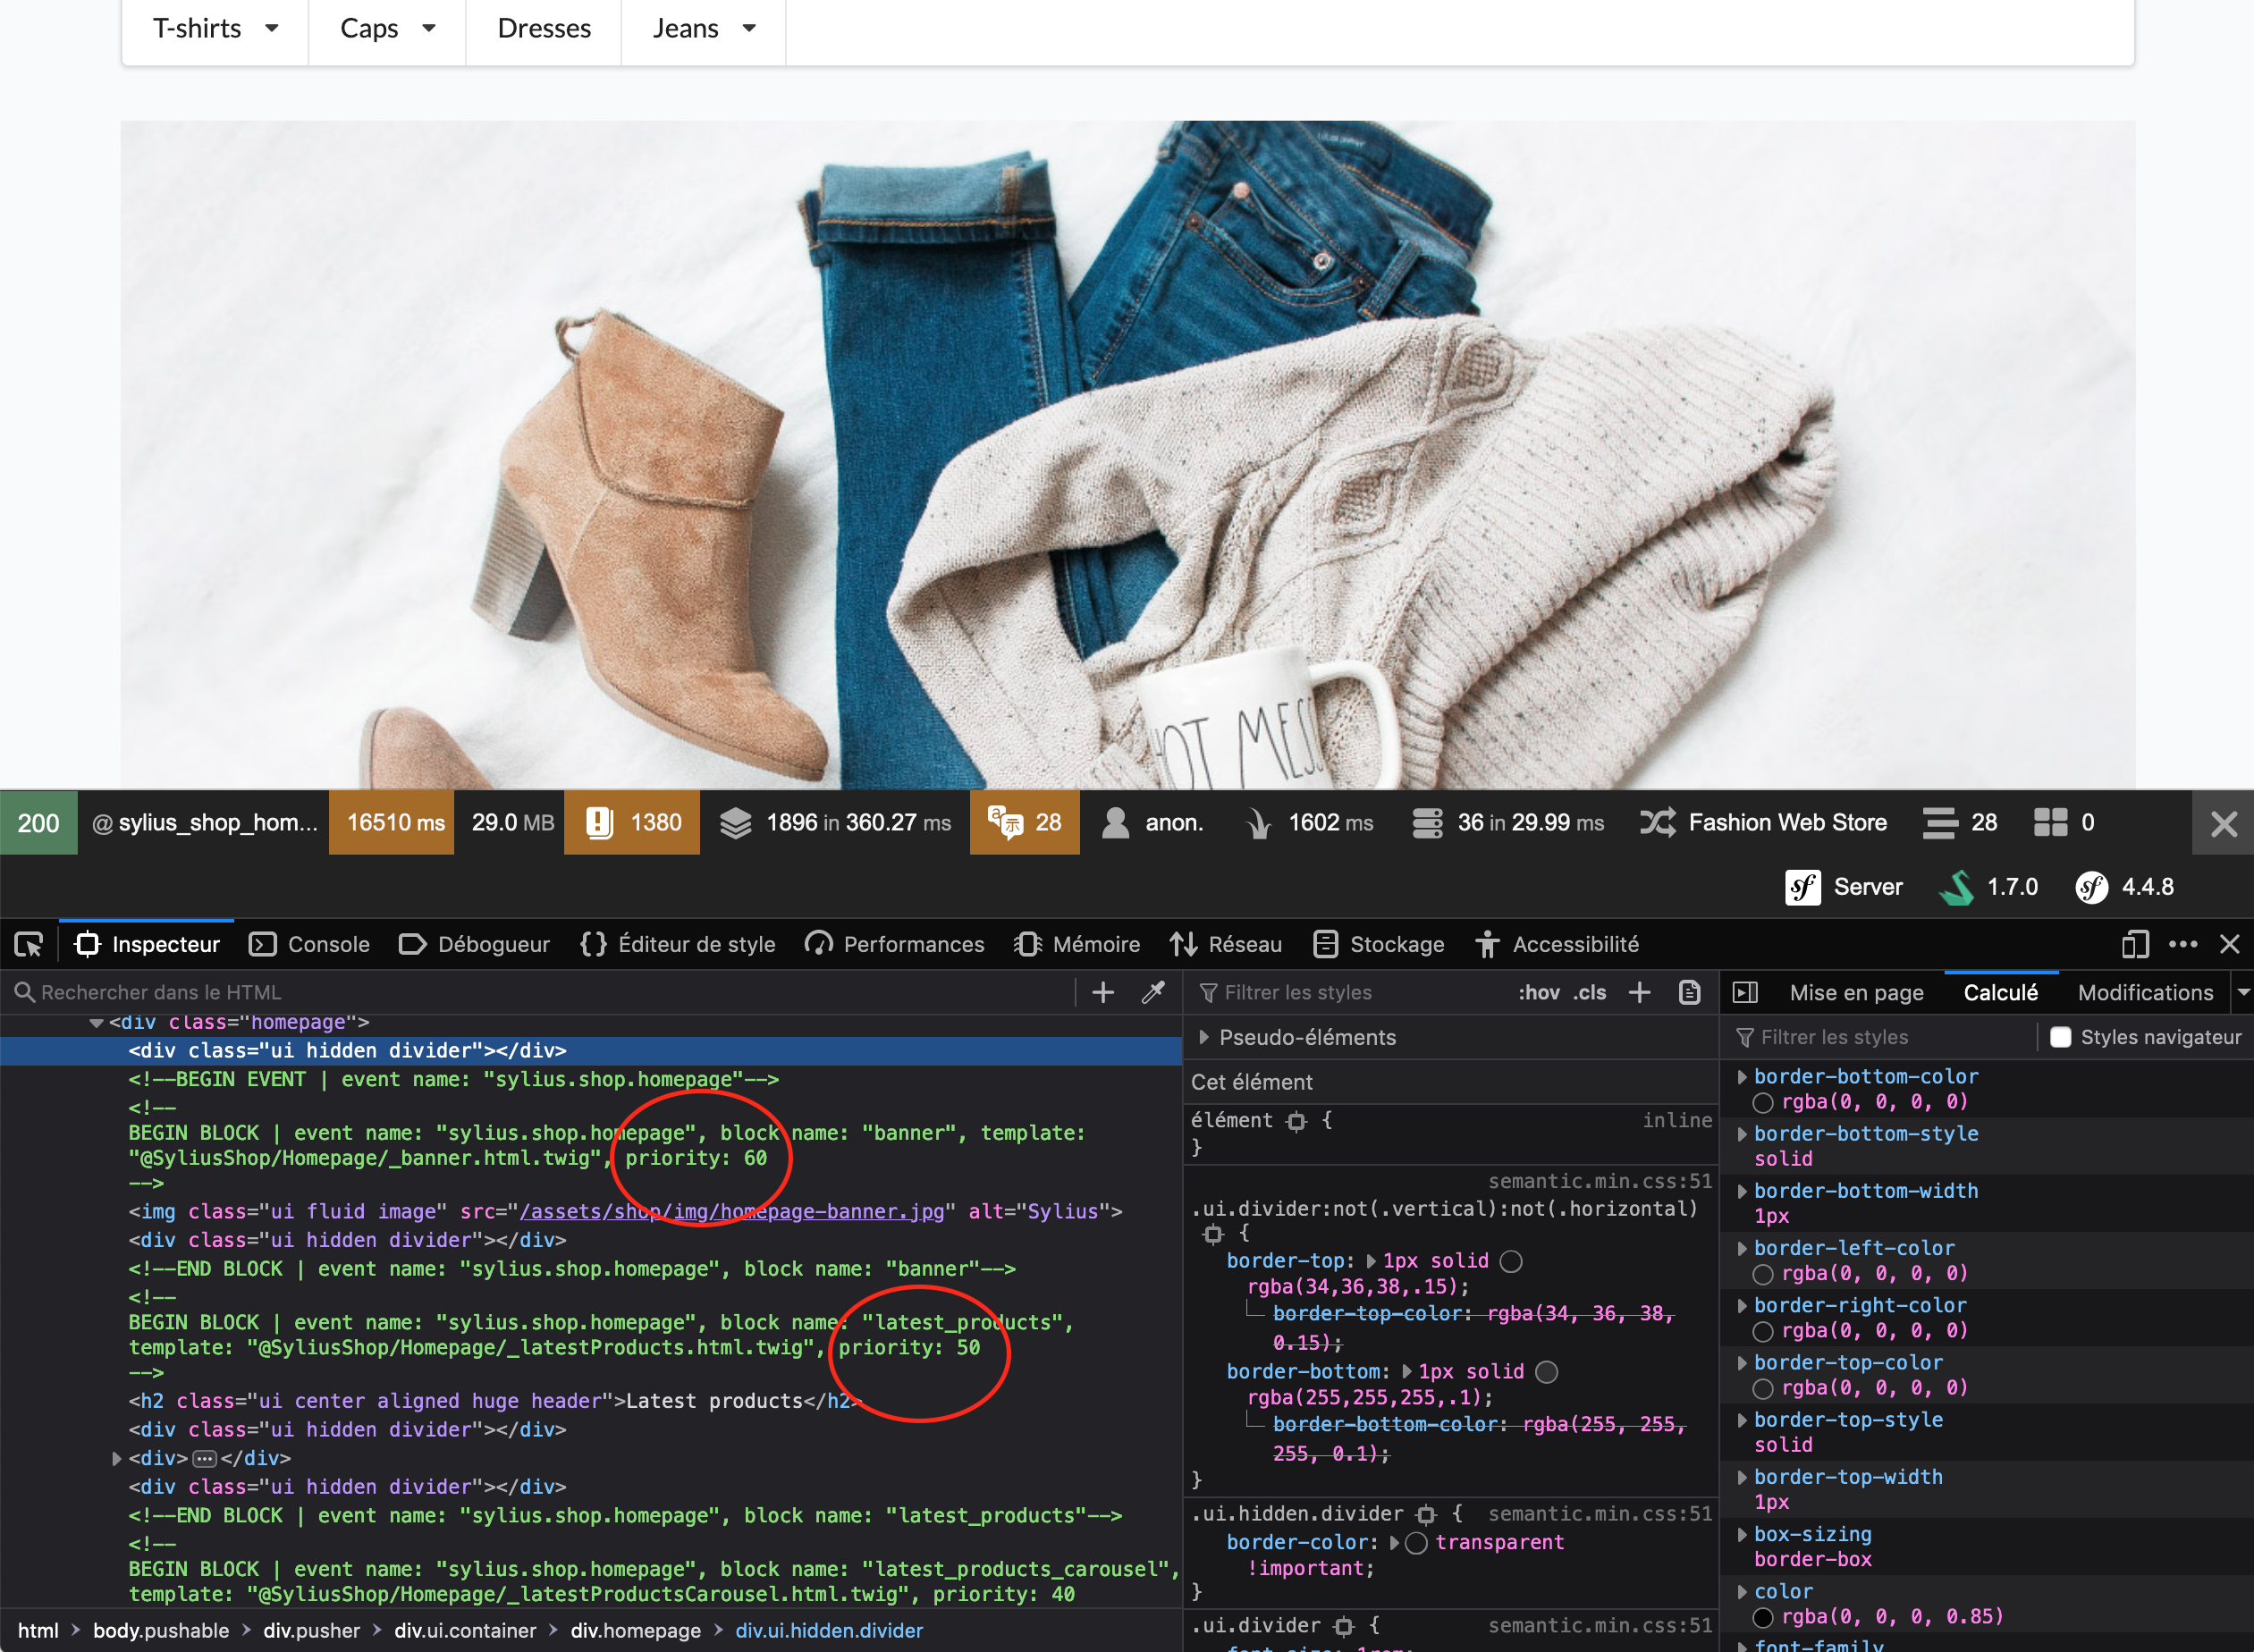This screenshot has height=1652, width=2254.
Task: Add a new CSS rule with the plus icon
Action: pyautogui.click(x=1640, y=992)
